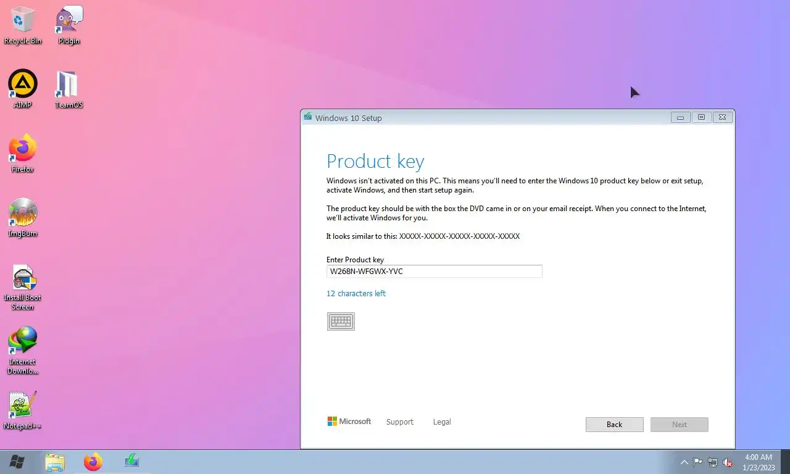
Task: Open the Notepad++ desktop shortcut
Action: pyautogui.click(x=23, y=410)
